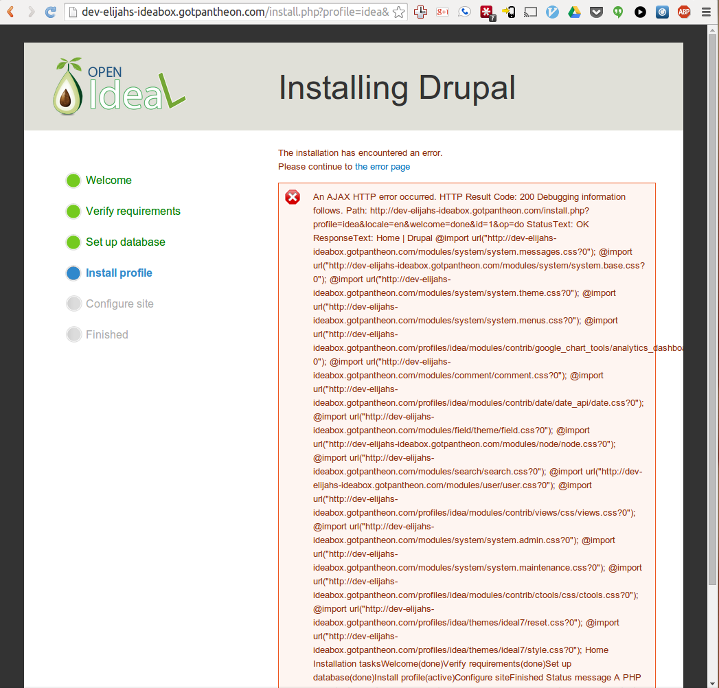Click the browser forward arrow
This screenshot has width=719, height=688.
pos(31,12)
